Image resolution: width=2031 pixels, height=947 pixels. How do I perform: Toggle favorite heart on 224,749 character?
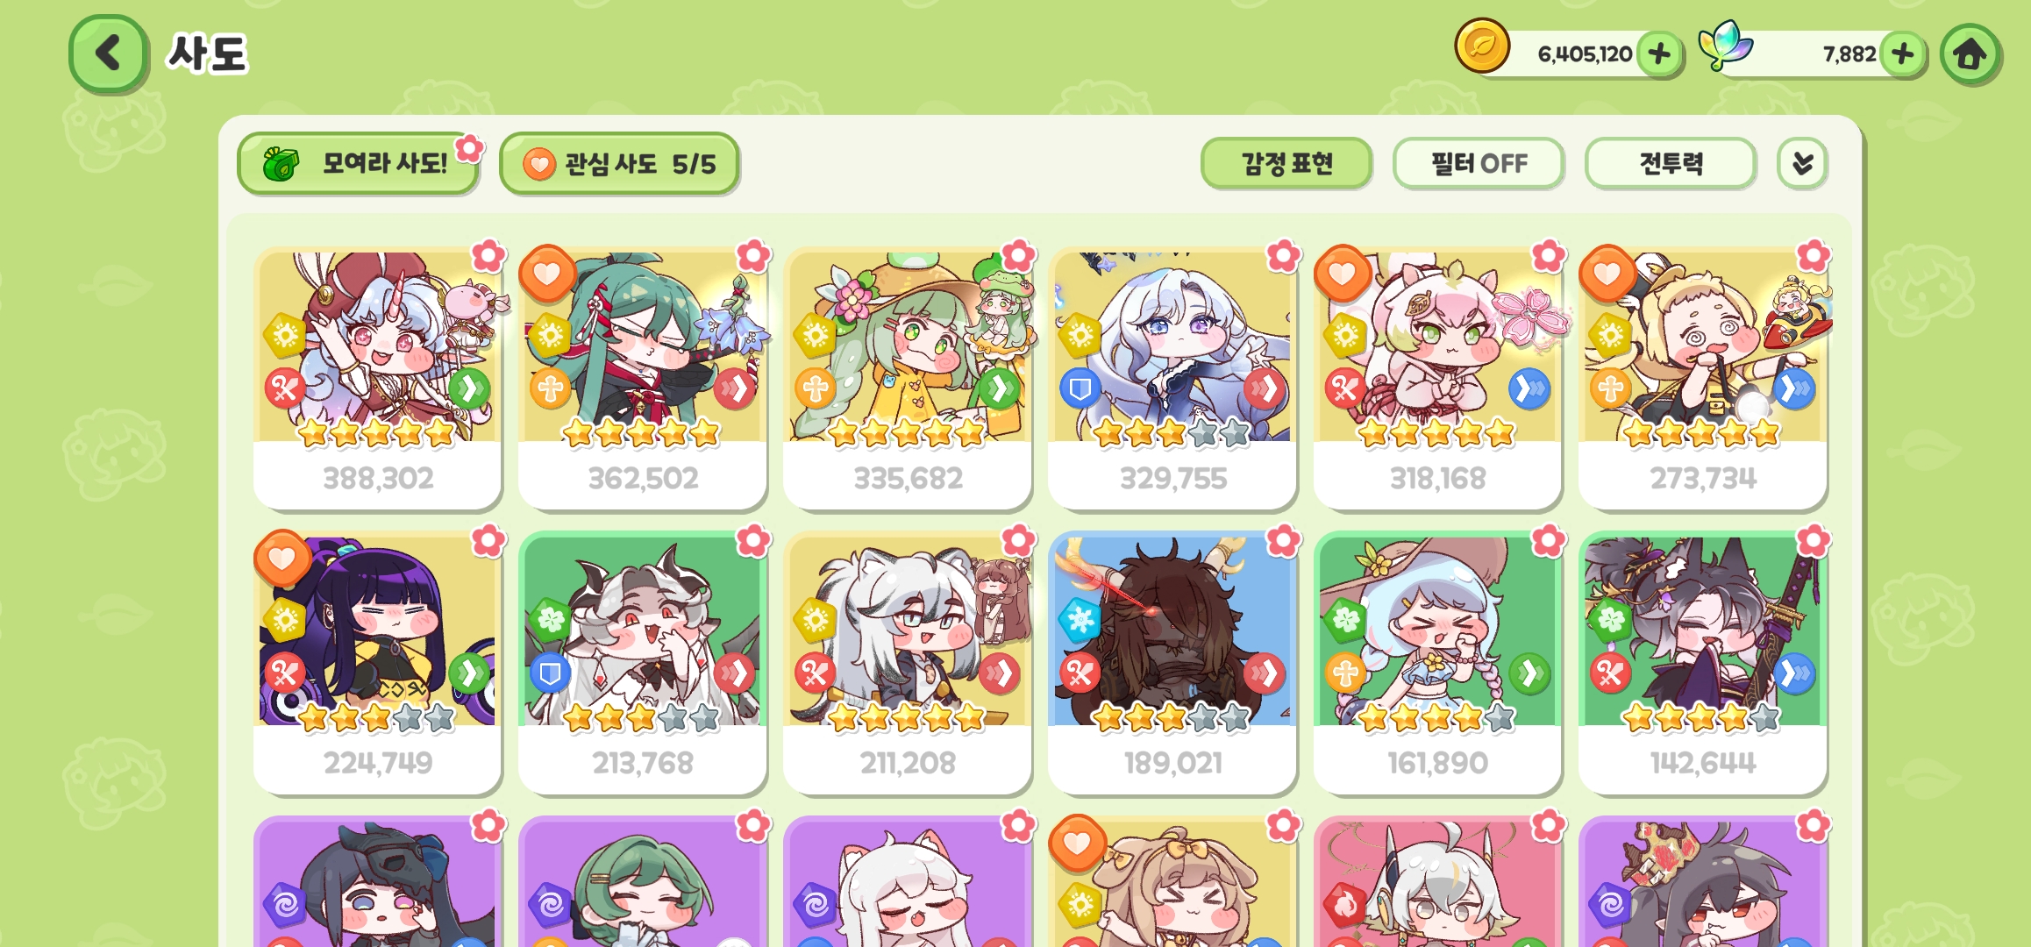(x=282, y=559)
